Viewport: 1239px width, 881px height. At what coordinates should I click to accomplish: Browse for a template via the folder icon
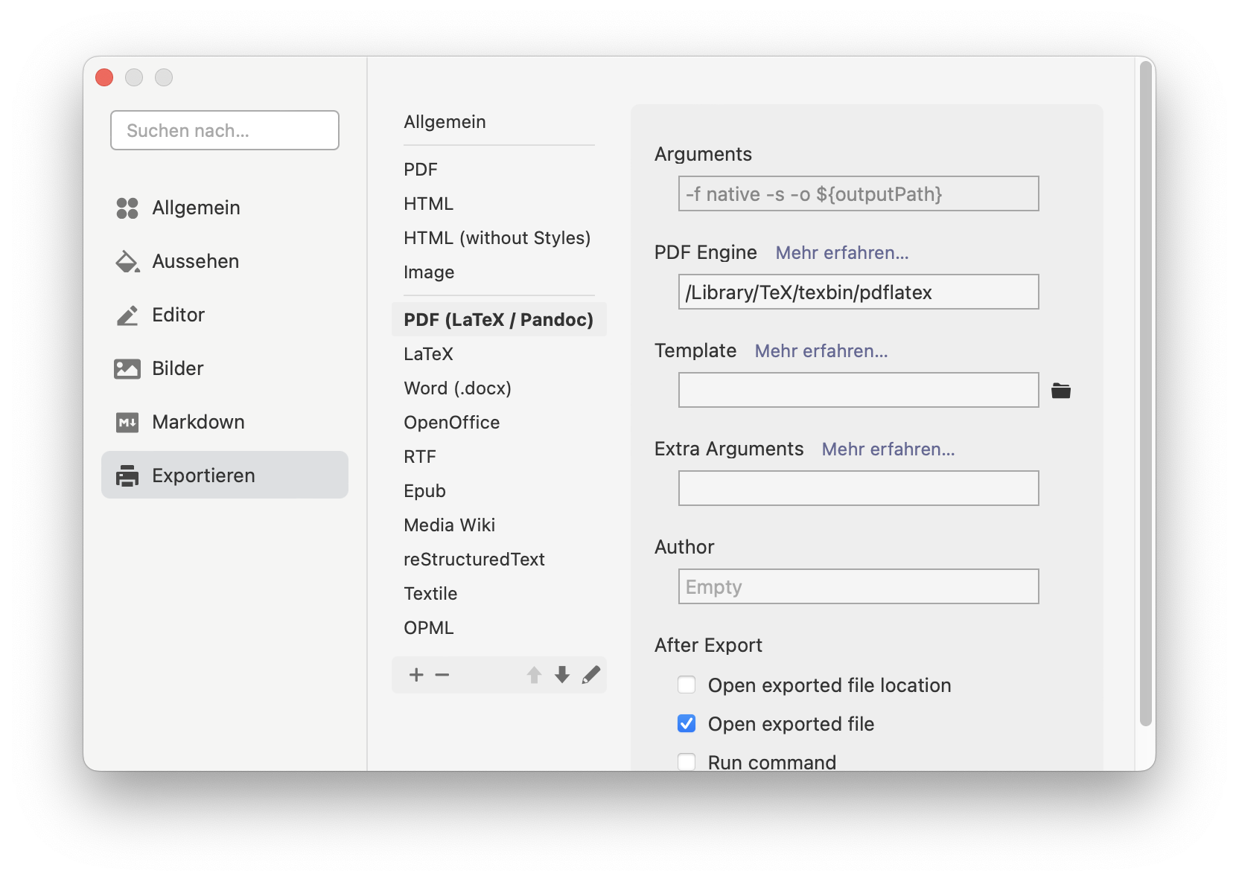pyautogui.click(x=1062, y=390)
